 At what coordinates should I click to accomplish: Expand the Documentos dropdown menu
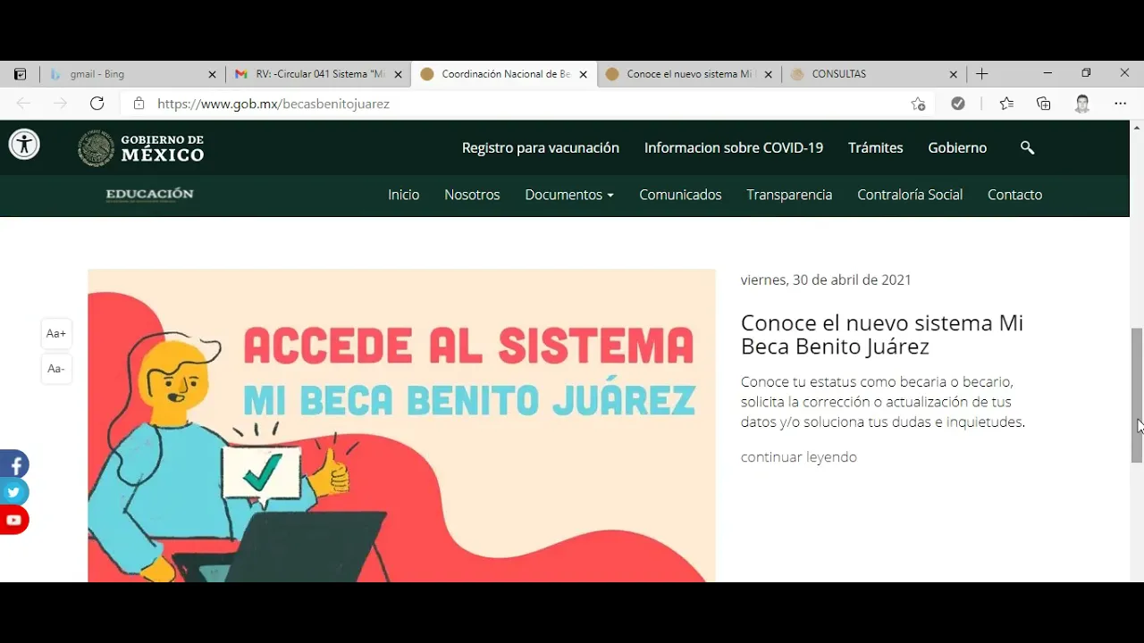coord(569,195)
